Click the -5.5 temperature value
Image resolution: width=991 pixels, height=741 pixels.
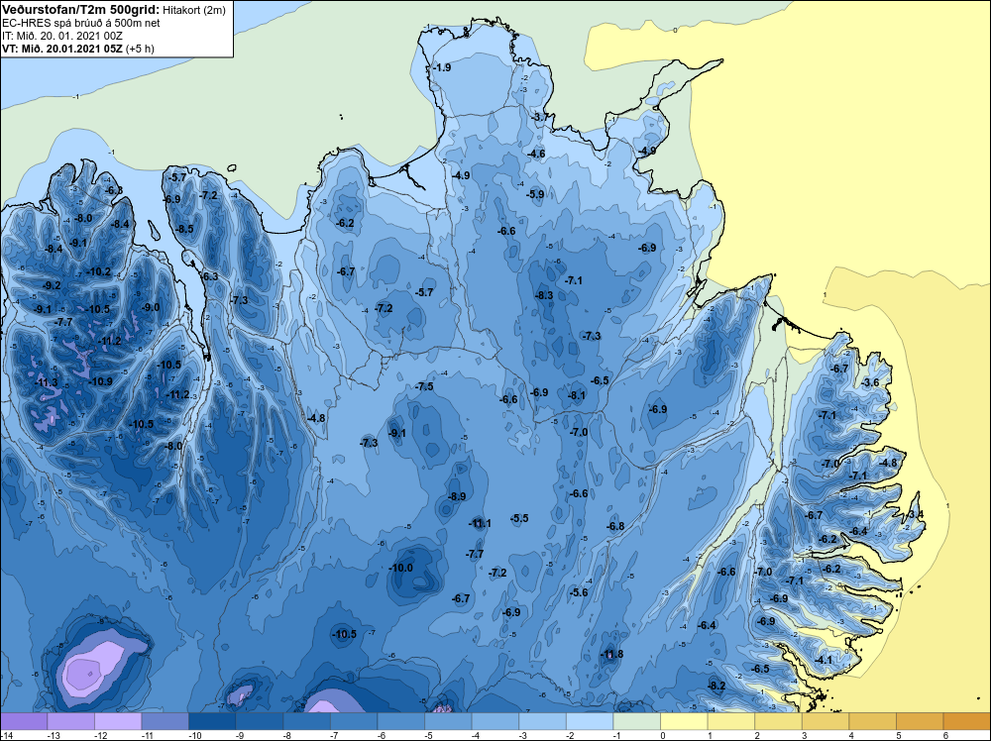519,519
